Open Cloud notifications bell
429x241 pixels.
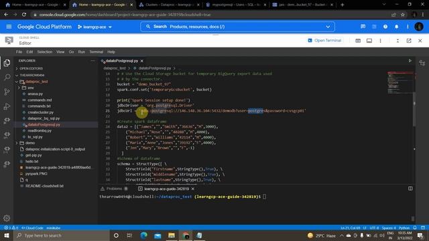[x=396, y=27]
